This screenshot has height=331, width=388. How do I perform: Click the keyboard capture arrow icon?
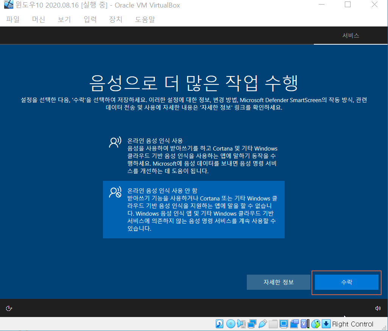point(326,323)
